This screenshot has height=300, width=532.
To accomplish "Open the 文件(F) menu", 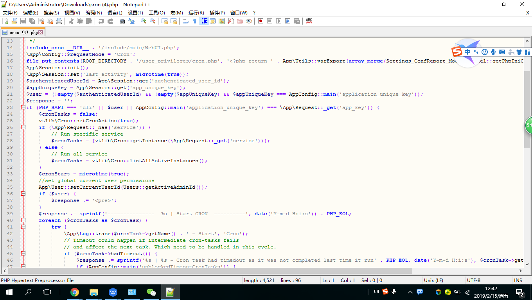I will 10,13.
